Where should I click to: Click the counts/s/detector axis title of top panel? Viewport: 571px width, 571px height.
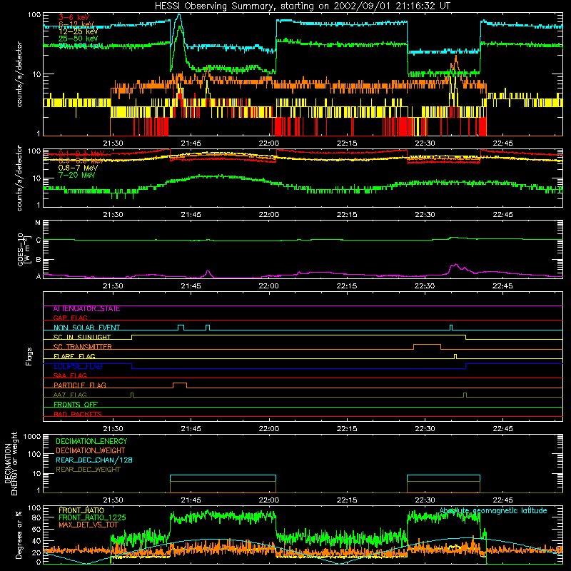pos(19,74)
